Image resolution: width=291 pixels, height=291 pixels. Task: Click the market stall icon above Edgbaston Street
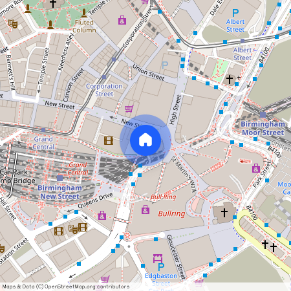tap(158, 259)
